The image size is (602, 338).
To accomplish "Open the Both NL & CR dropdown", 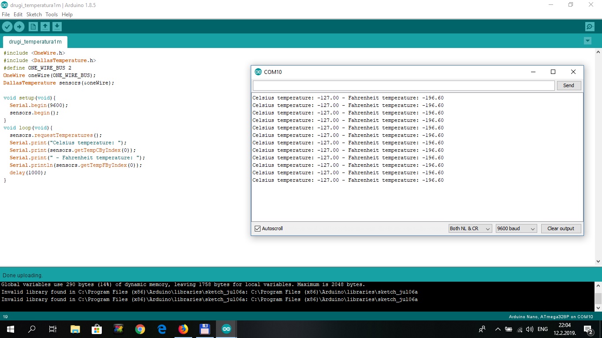I will [x=470, y=228].
